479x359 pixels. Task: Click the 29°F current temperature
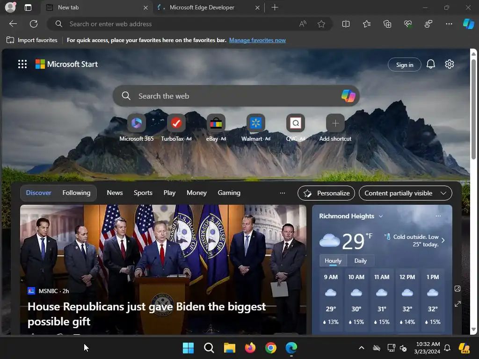pos(357,241)
